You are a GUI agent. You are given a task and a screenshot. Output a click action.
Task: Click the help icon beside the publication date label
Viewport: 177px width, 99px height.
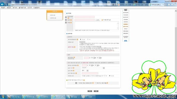click(x=78, y=65)
